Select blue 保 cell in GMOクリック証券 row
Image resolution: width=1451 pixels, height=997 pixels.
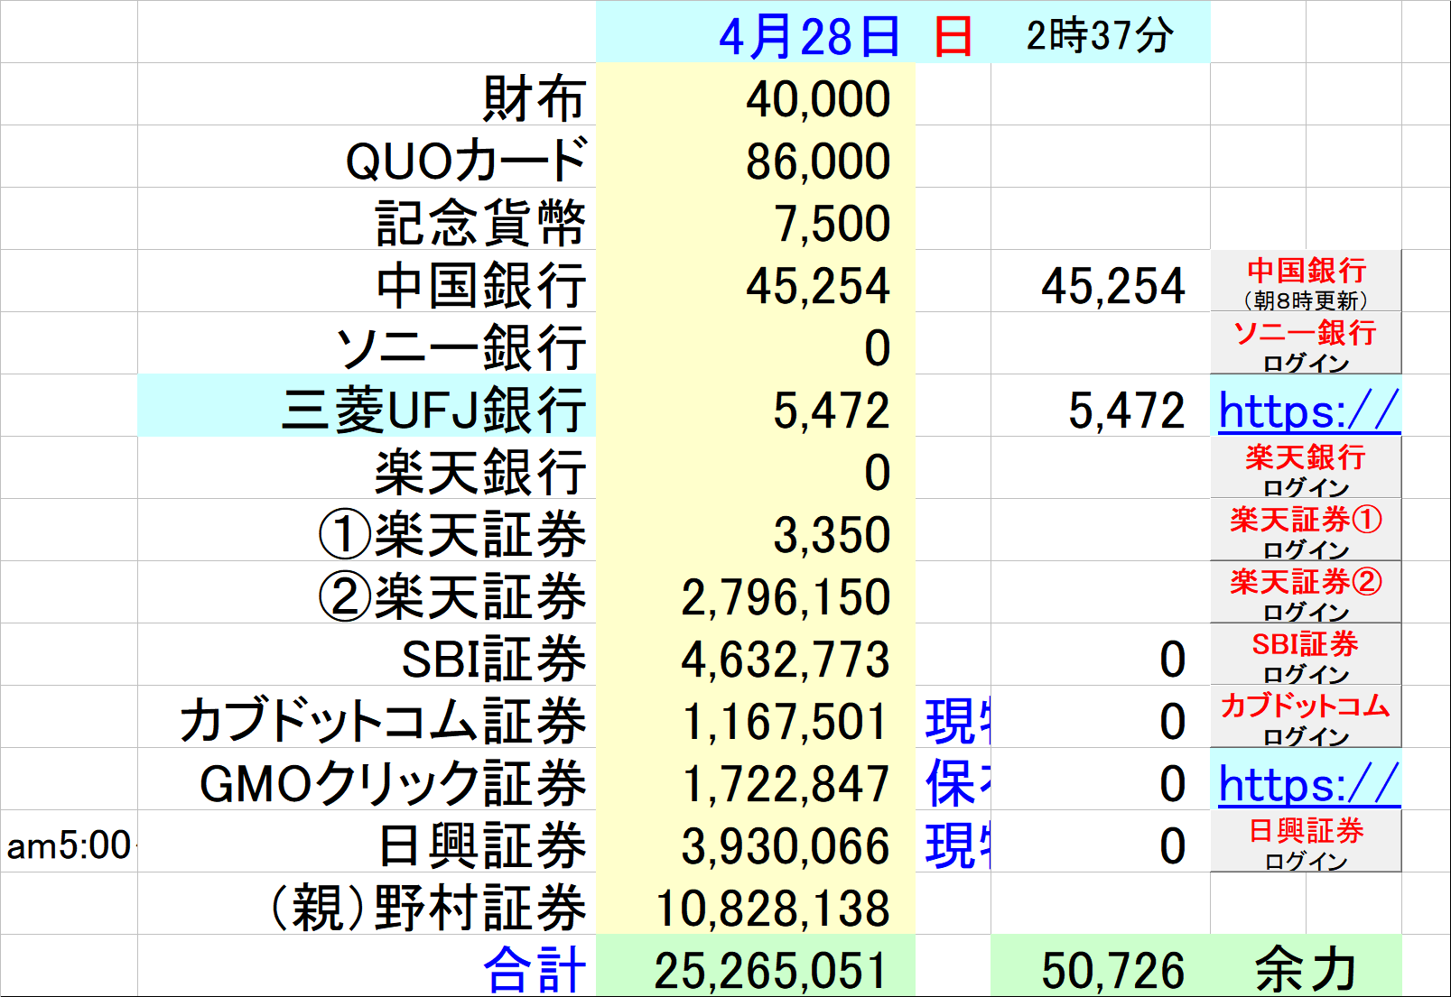click(953, 780)
